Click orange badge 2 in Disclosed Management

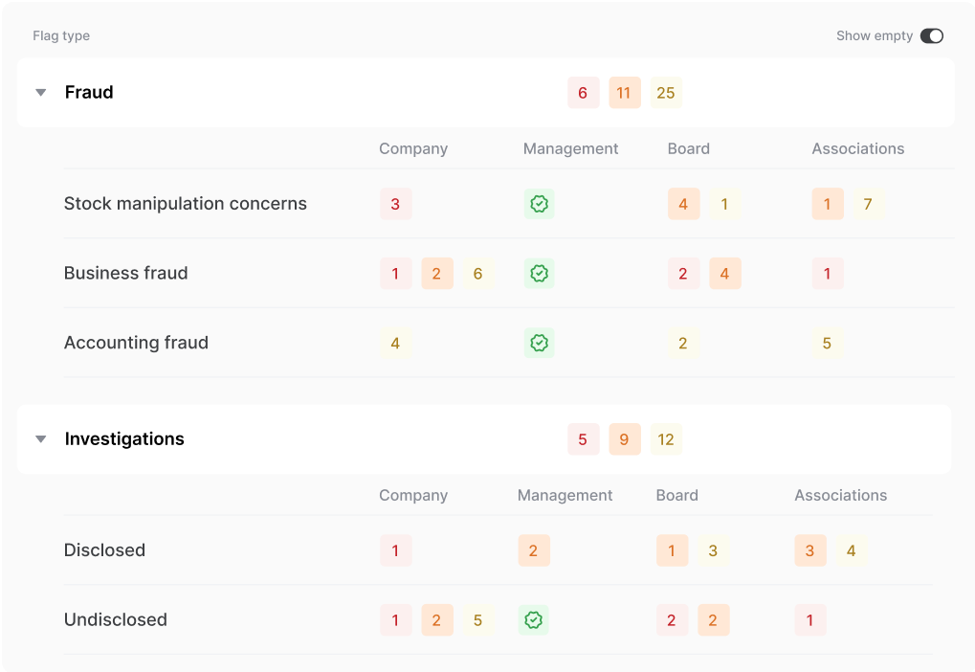[x=533, y=550]
